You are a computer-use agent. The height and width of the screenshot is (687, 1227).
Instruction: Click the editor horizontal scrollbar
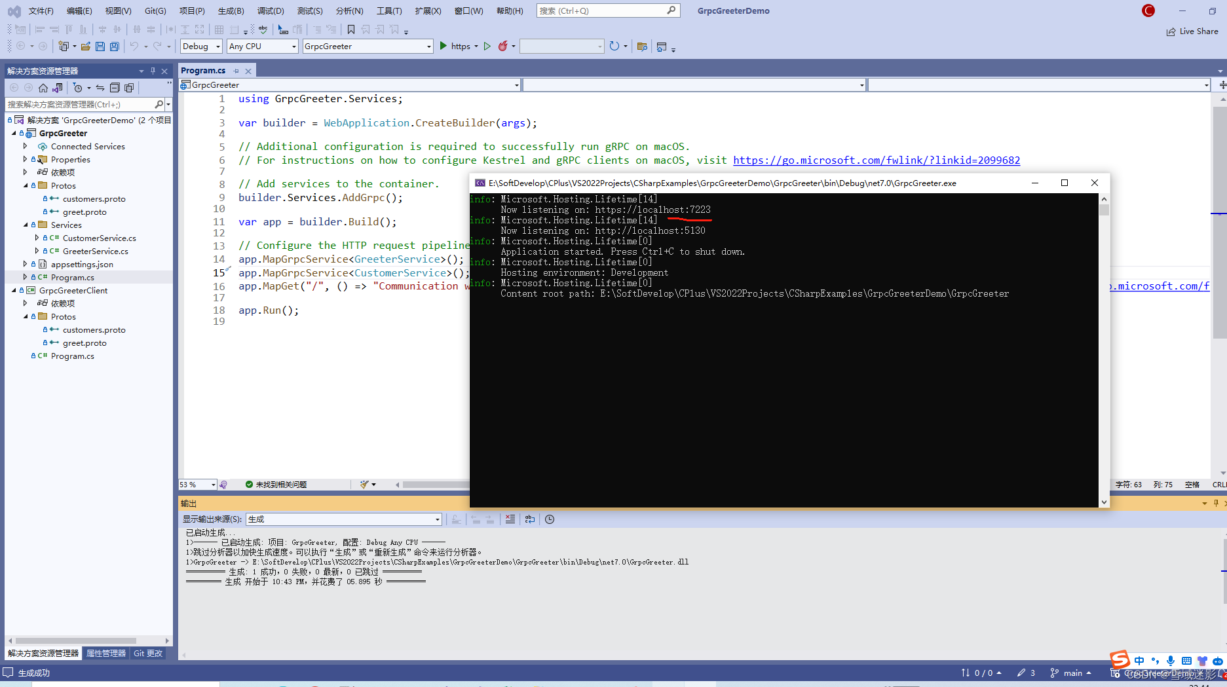point(436,485)
